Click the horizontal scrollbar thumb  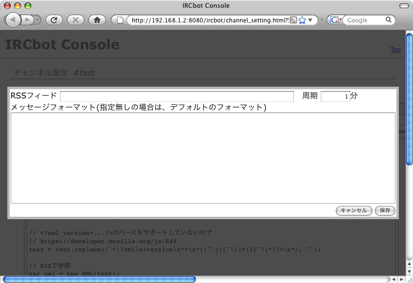click(x=99, y=279)
